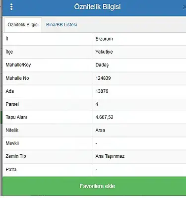Select the İlçe value Yakutiye
The width and height of the screenshot is (186, 198).
pyautogui.click(x=104, y=52)
